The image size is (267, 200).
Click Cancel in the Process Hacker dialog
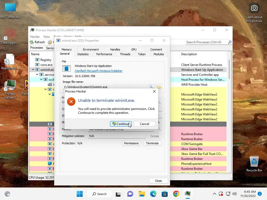(x=144, y=124)
